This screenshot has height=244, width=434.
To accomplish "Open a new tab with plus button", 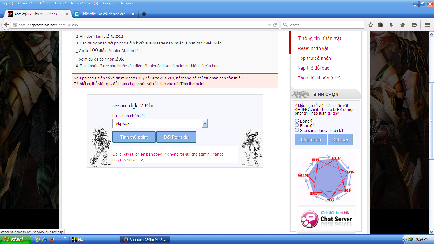I will [144, 14].
